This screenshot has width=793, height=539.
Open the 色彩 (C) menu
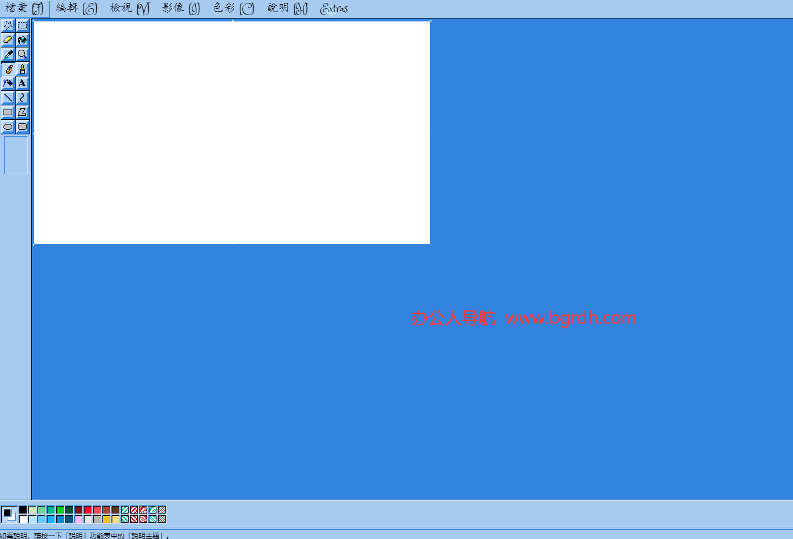pyautogui.click(x=233, y=9)
